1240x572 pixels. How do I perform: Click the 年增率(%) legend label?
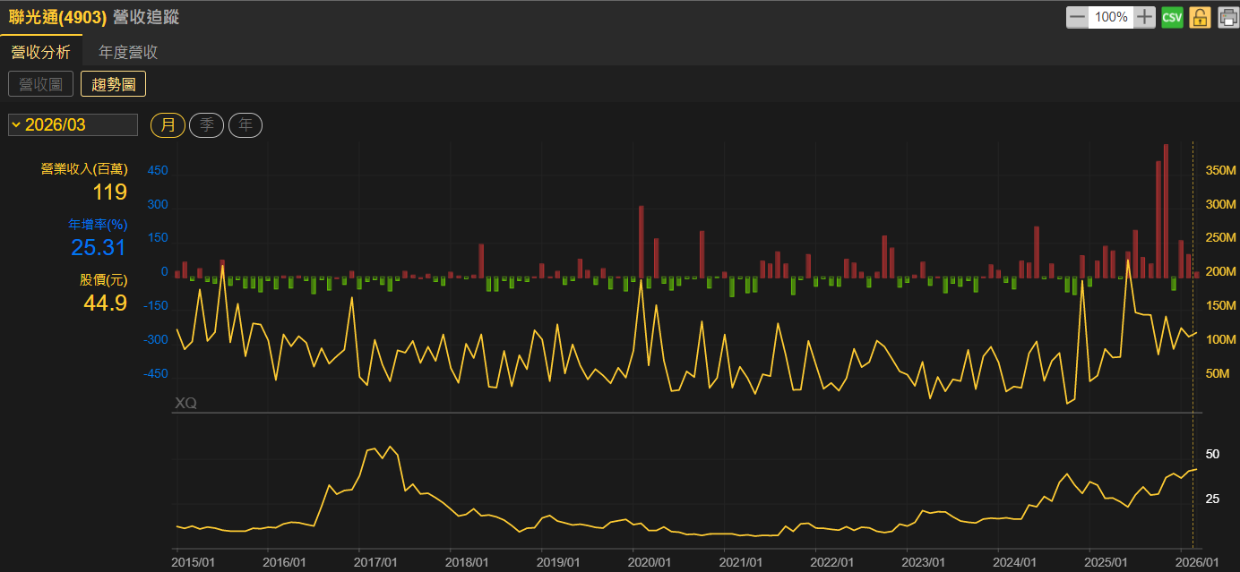[98, 224]
